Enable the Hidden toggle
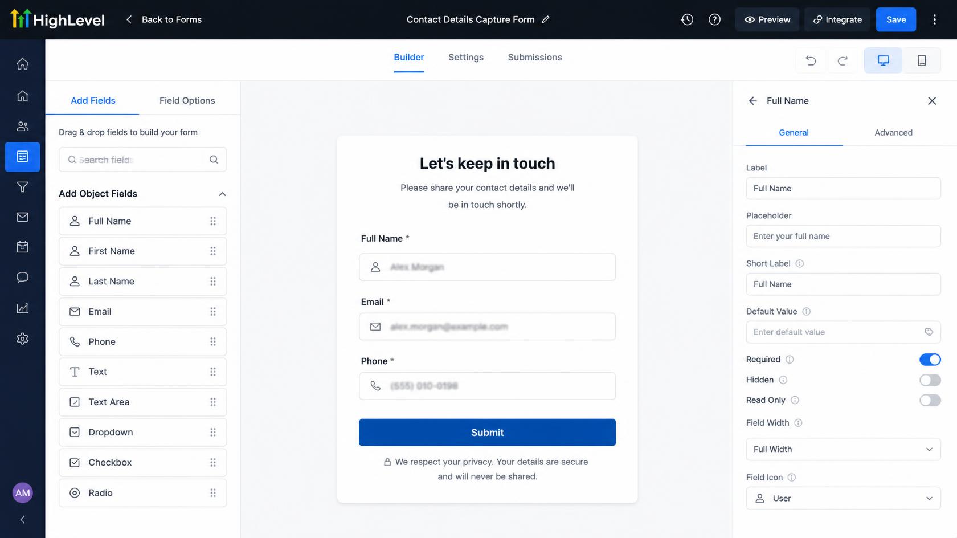 point(930,380)
